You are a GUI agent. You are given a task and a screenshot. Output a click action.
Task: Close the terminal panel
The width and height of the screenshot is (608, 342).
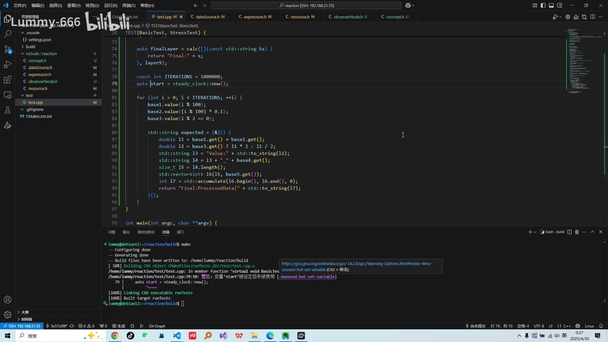click(600, 232)
